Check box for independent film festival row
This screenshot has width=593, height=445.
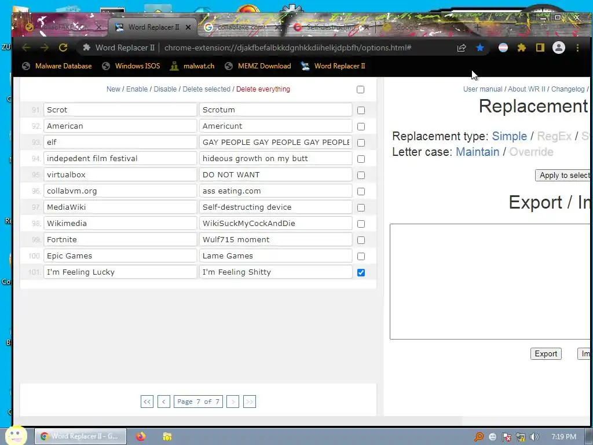click(x=361, y=159)
